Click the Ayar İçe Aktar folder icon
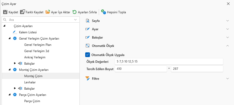This screenshot has height=105, width=234. tap(48, 12)
